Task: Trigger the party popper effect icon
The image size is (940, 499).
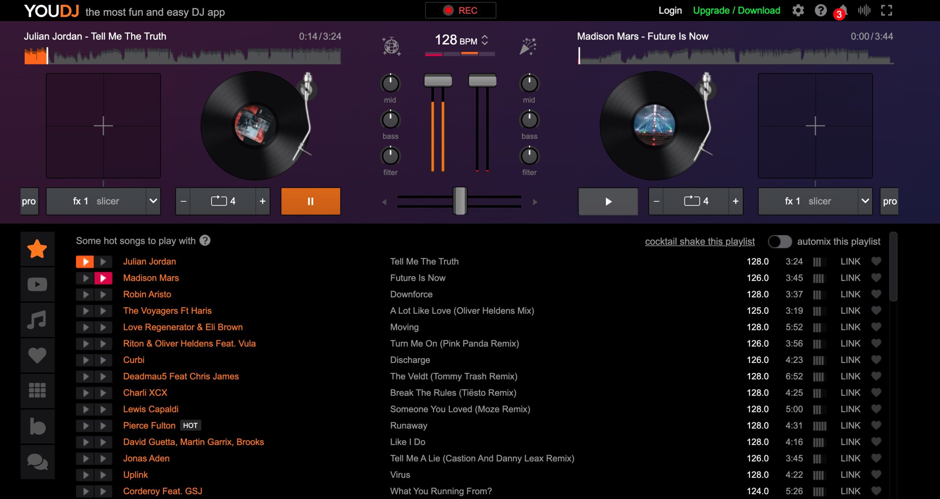Action: pyautogui.click(x=528, y=46)
